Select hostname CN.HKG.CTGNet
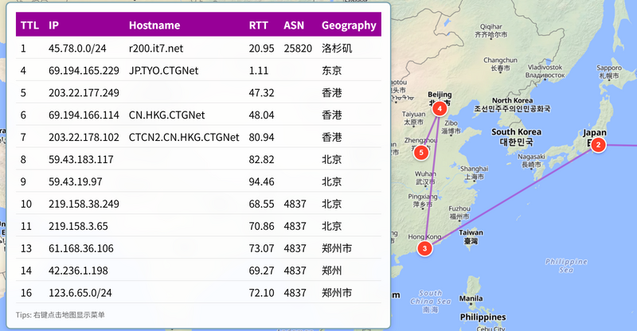This screenshot has width=637, height=331. [x=166, y=115]
